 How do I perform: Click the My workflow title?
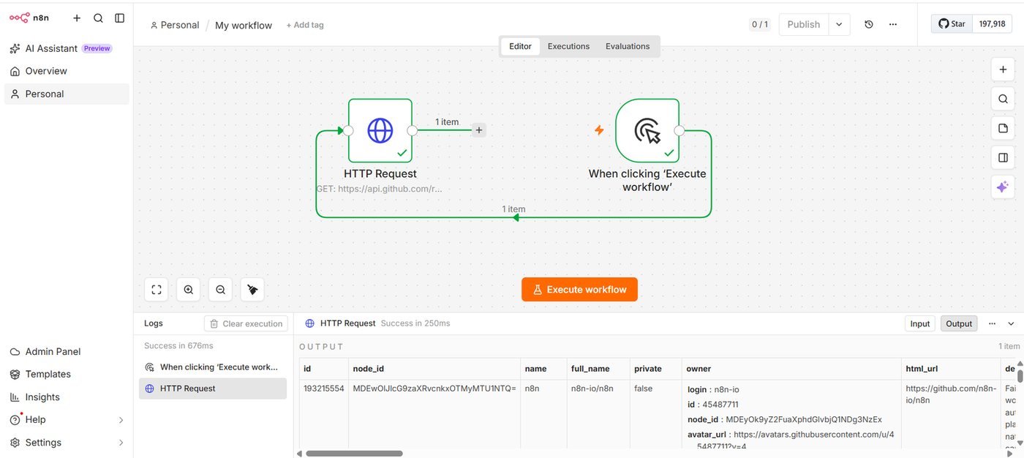click(x=244, y=25)
